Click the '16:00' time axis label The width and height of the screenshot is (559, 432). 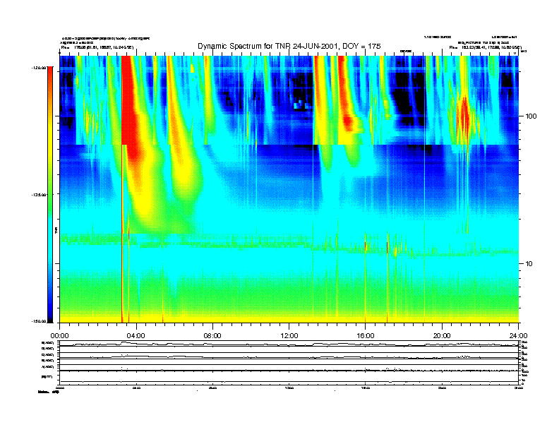point(366,336)
